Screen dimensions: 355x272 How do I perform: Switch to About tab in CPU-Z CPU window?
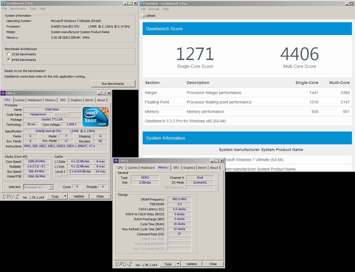(x=101, y=100)
